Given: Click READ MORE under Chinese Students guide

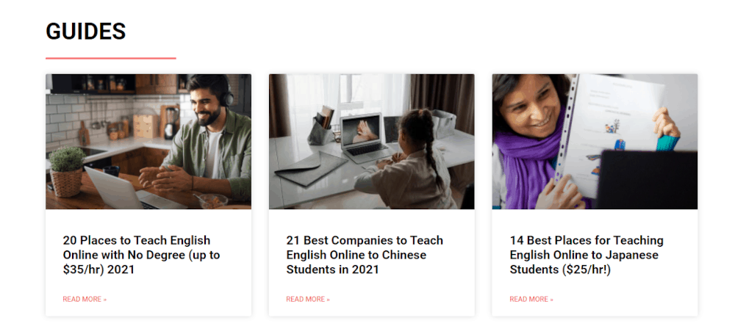Looking at the screenshot, I should pyautogui.click(x=308, y=299).
